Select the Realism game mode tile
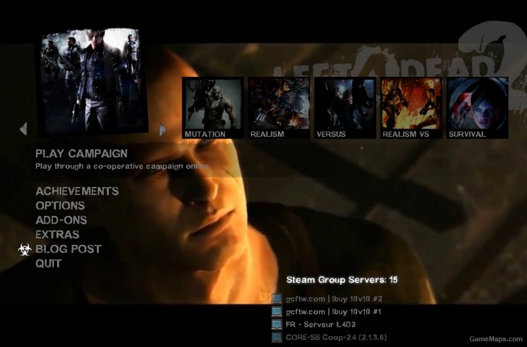 279,108
